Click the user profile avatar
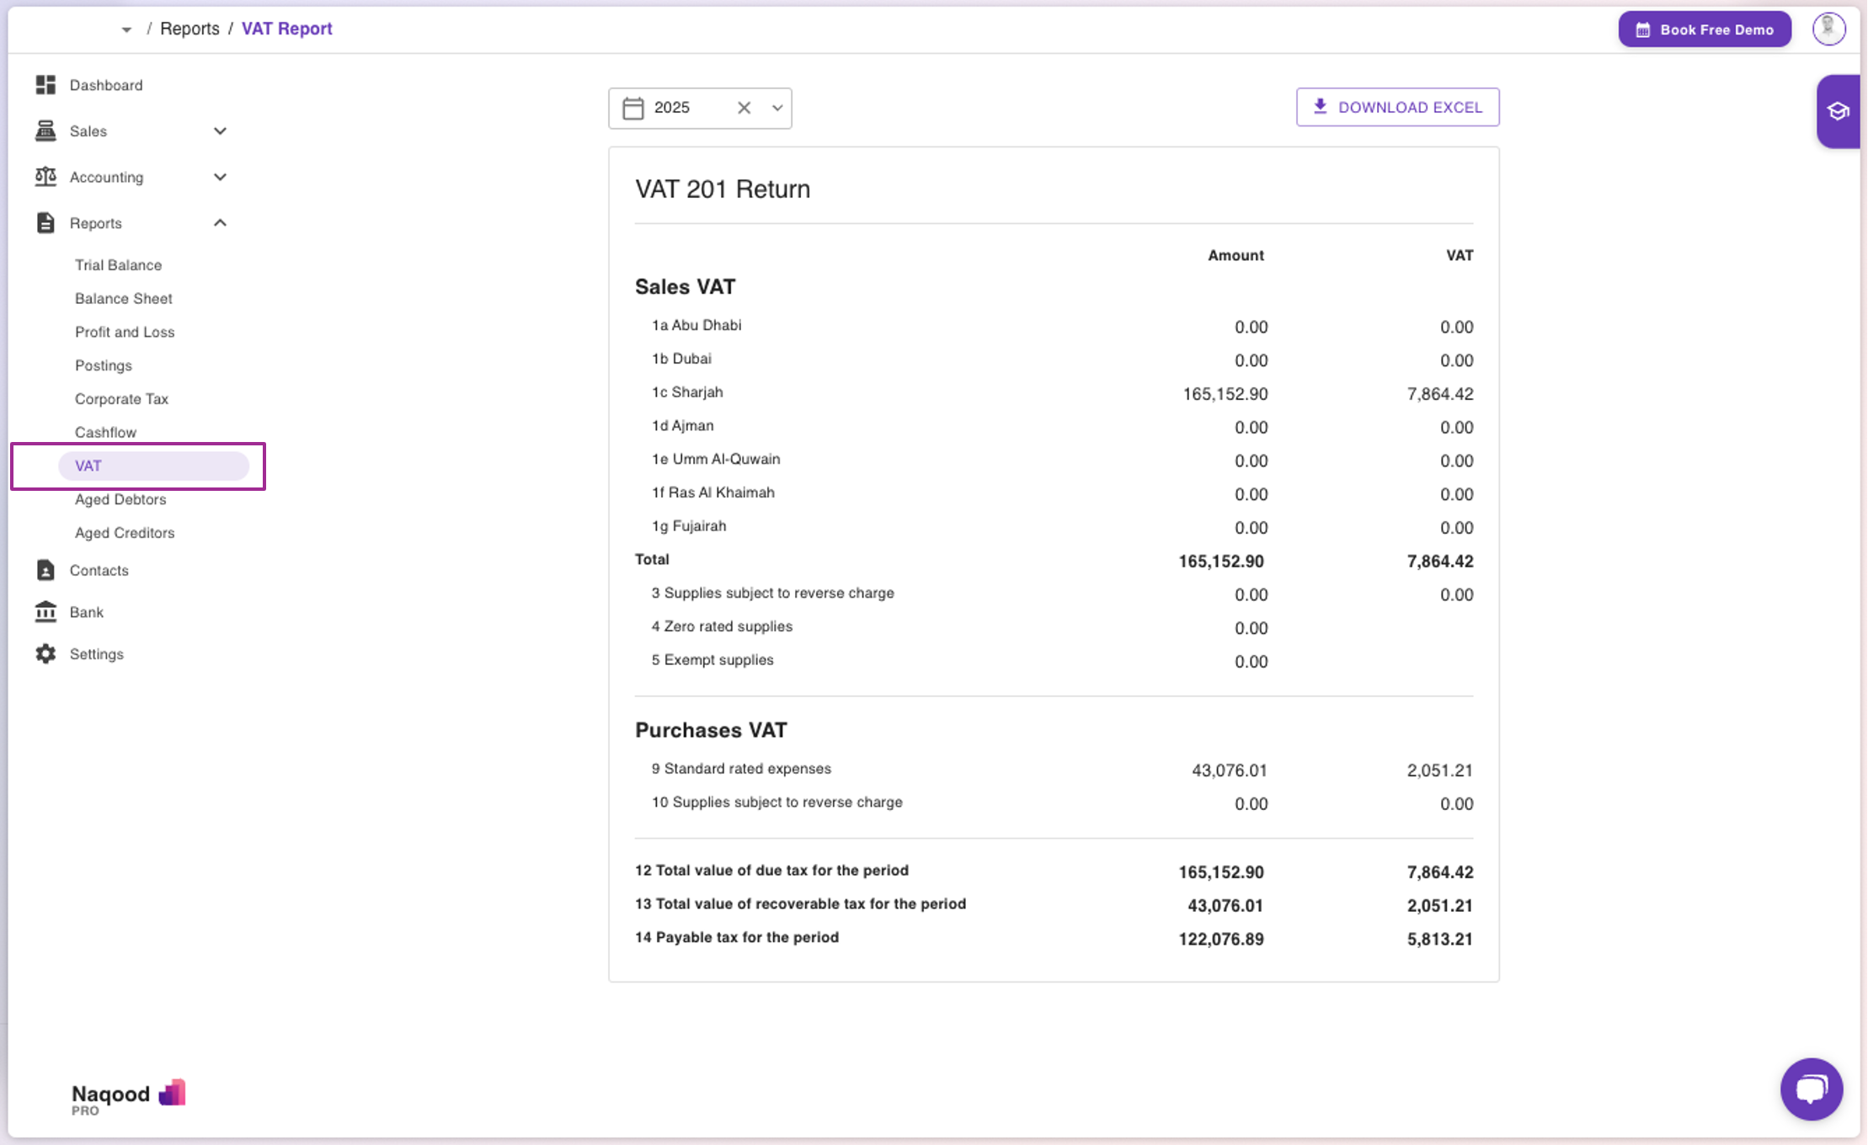1868x1145 pixels. [x=1828, y=29]
